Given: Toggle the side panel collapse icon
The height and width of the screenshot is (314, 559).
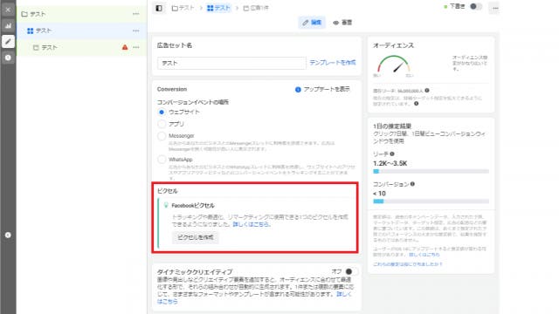Looking at the screenshot, I should 159,8.
